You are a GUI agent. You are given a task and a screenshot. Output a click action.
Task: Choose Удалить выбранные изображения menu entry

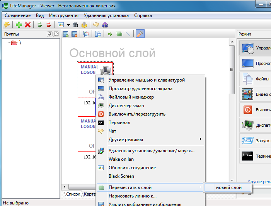pos(150,204)
